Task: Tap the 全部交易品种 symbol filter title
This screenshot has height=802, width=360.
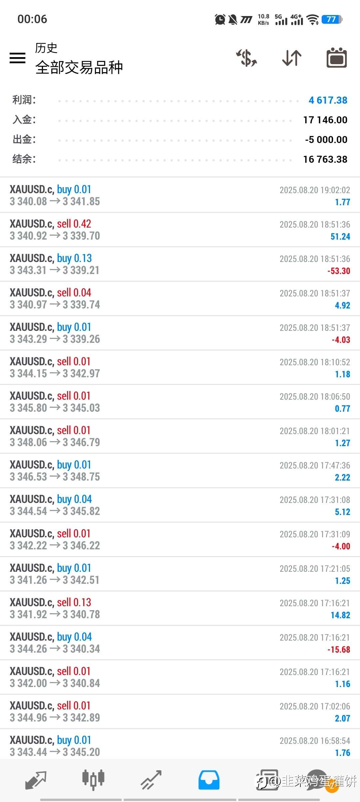Action: tap(79, 68)
